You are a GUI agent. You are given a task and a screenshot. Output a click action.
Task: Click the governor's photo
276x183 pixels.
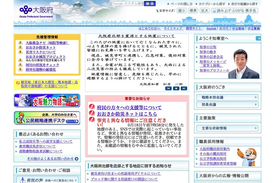pos(244,64)
